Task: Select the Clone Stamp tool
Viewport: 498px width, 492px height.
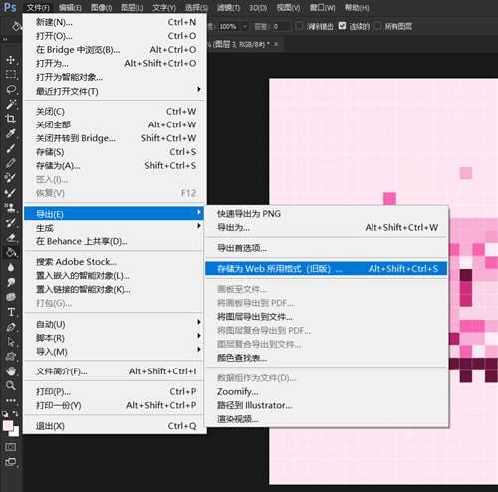Action: click(11, 208)
